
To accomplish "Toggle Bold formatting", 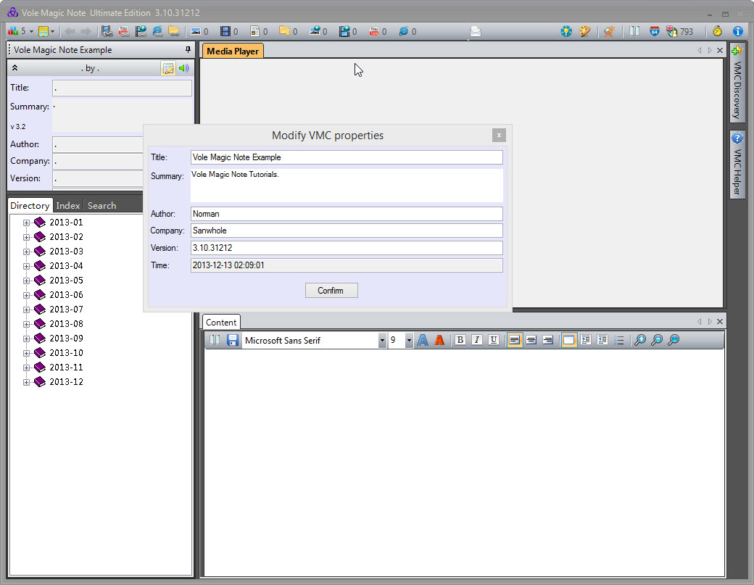I will [460, 340].
